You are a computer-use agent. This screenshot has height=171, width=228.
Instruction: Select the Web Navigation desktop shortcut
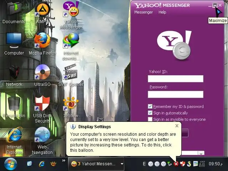(x=42, y=141)
